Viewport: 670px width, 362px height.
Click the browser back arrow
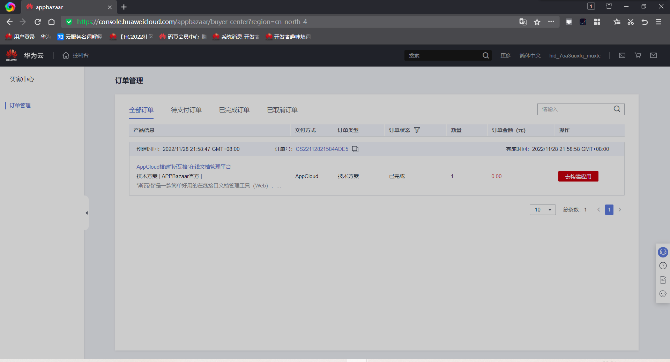(9, 22)
